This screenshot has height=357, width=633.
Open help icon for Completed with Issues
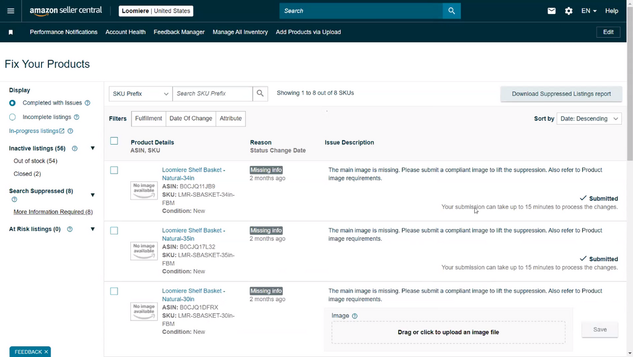click(x=88, y=103)
